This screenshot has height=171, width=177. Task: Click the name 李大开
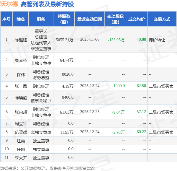[21, 158]
